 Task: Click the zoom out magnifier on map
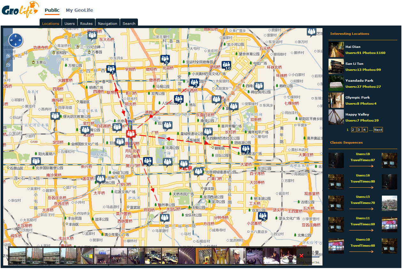pos(8,65)
